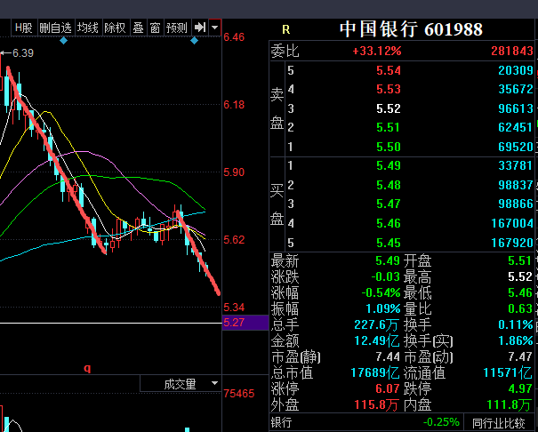Click buy level 1 price 5.49
538x432 pixels.
pyautogui.click(x=389, y=165)
